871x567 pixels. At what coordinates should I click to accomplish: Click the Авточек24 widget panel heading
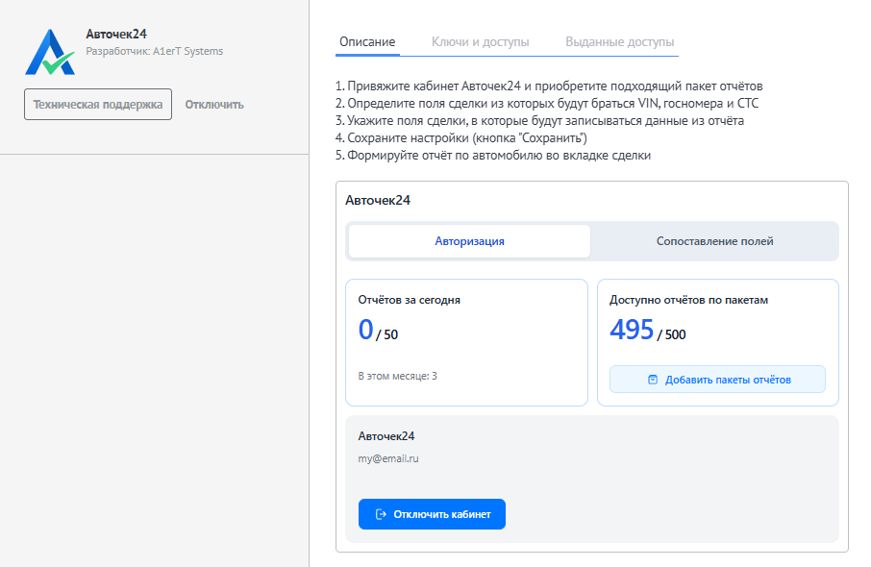pyautogui.click(x=378, y=201)
